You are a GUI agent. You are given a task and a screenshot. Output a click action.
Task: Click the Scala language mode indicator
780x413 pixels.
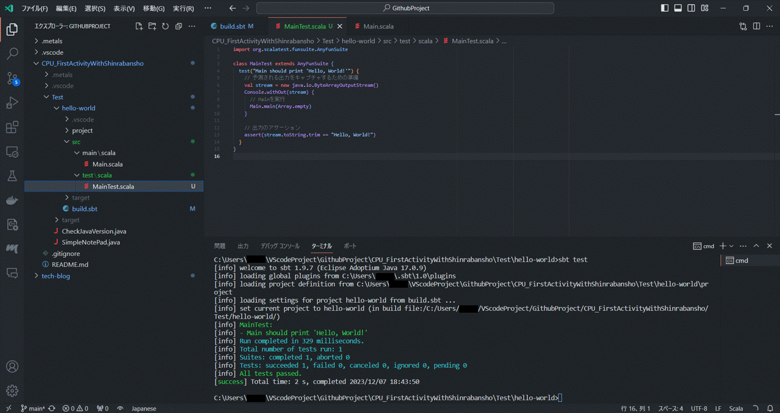pyautogui.click(x=736, y=409)
